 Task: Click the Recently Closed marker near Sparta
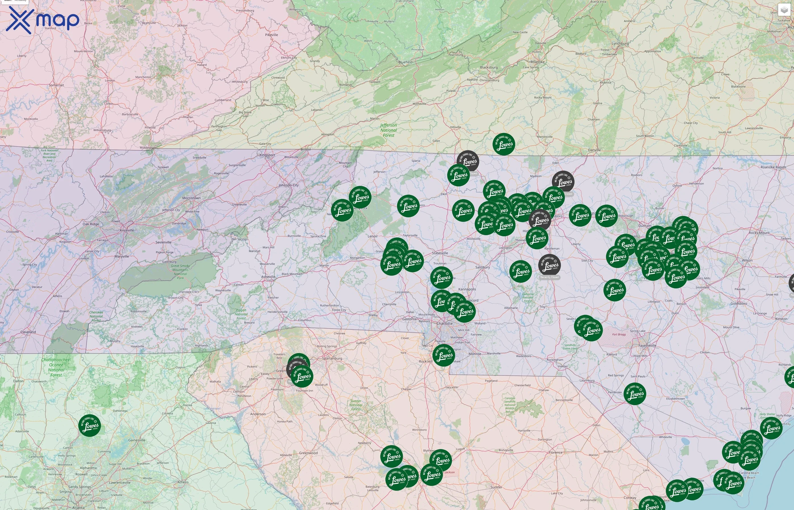(x=468, y=161)
